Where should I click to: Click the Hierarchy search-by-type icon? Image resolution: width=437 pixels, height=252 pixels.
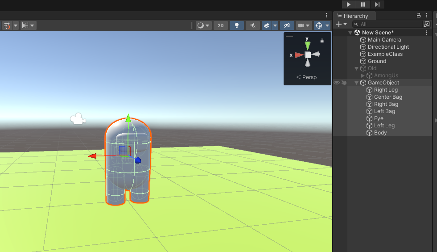pyautogui.click(x=427, y=24)
